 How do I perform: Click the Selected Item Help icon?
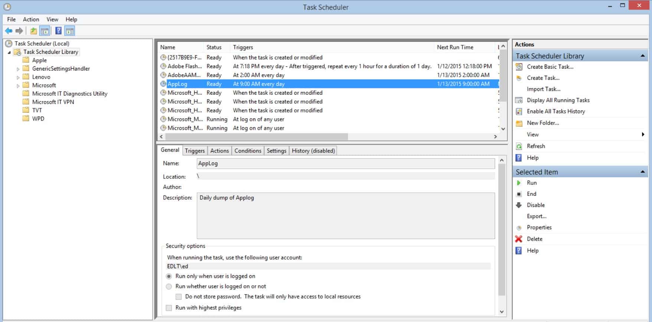click(519, 250)
